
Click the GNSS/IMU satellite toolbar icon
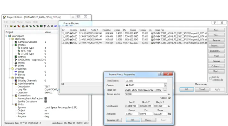[45, 26]
